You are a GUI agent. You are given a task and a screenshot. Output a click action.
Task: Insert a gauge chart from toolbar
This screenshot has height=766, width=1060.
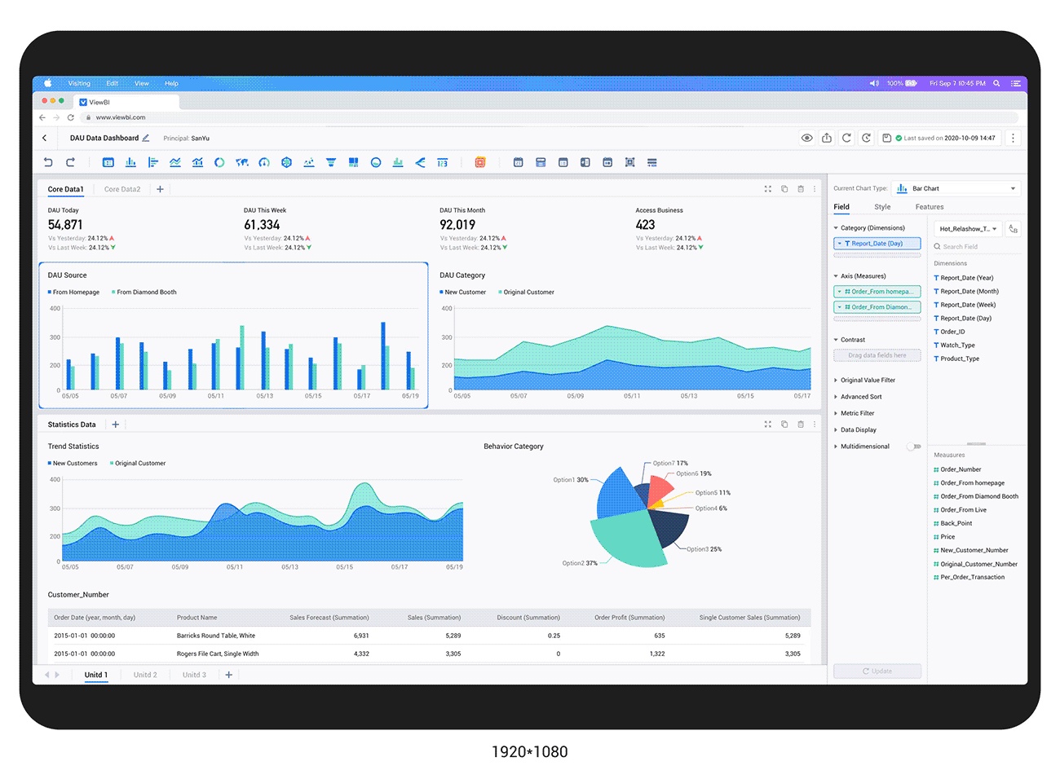264,162
